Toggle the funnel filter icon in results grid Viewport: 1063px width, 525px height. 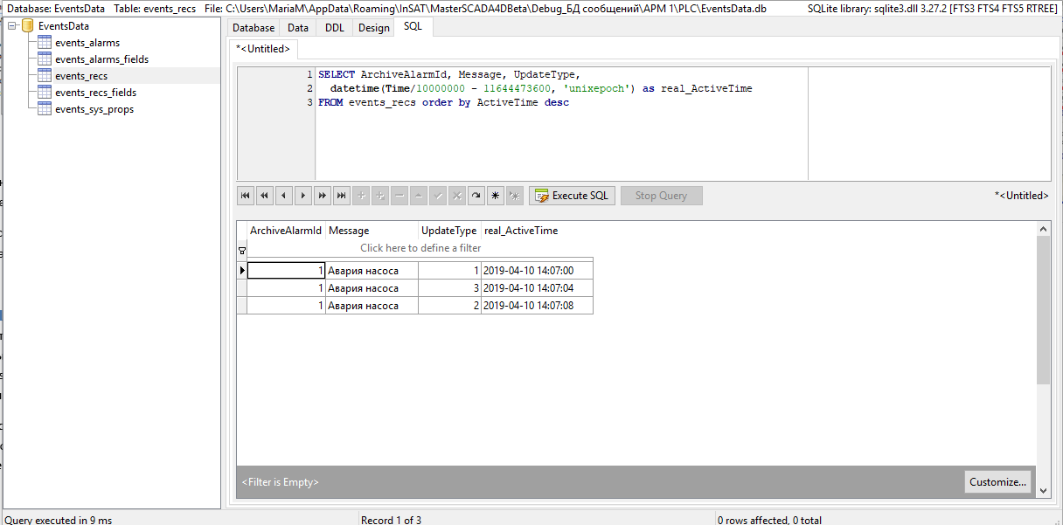click(x=242, y=250)
